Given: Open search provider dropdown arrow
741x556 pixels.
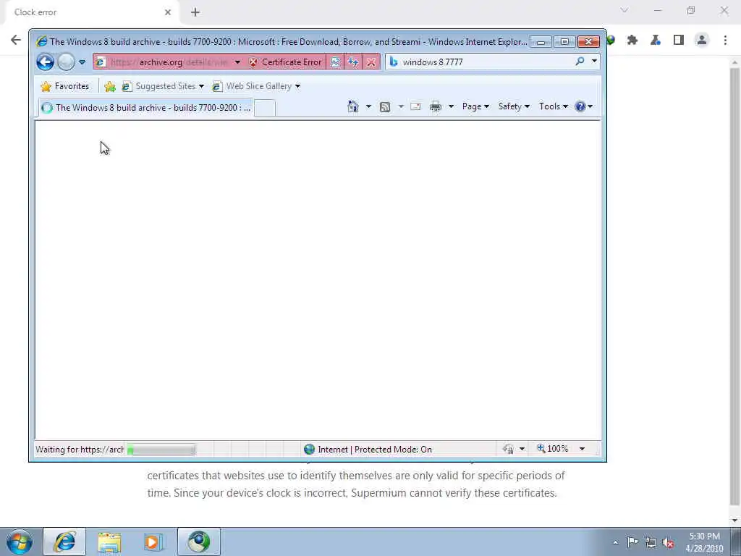Looking at the screenshot, I should [594, 62].
